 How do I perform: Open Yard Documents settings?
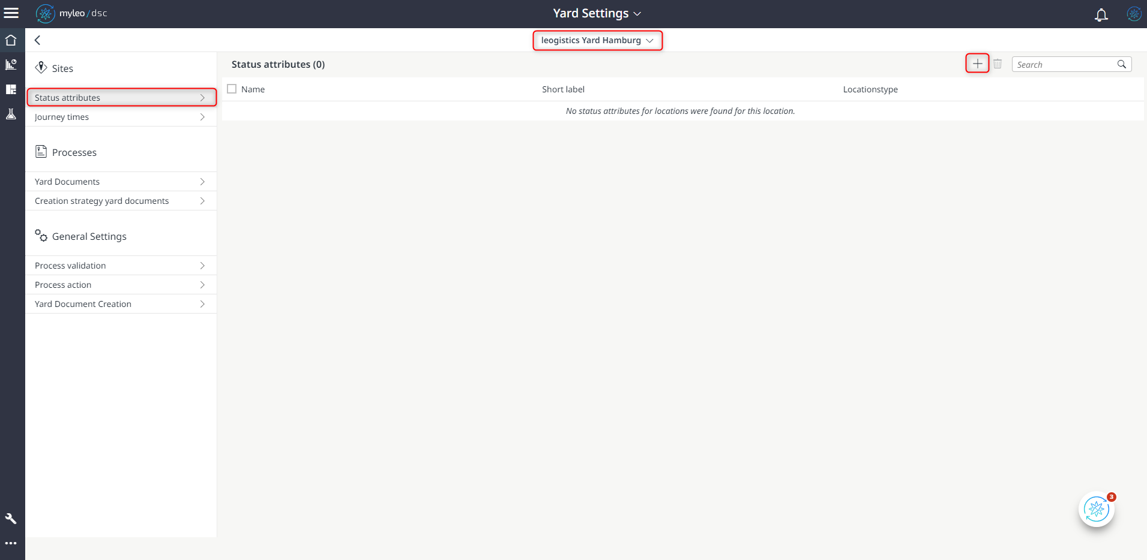[121, 182]
